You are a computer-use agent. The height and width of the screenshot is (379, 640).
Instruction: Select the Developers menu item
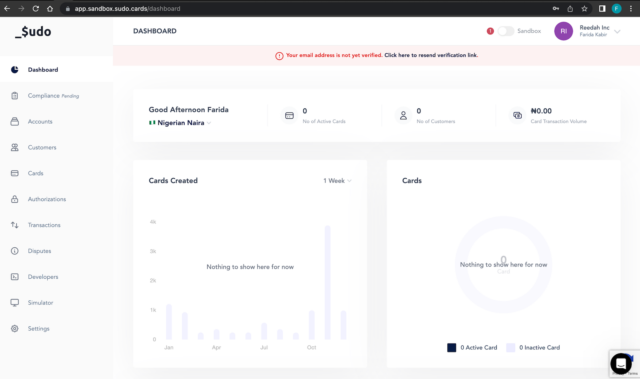pos(43,276)
